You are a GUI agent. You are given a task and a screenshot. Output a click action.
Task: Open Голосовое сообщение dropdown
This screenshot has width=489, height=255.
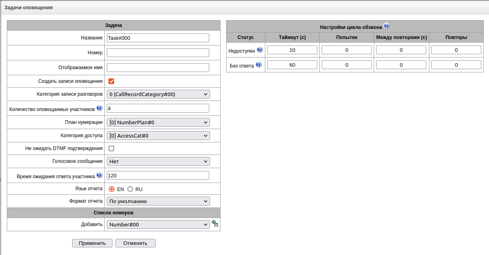tap(158, 161)
